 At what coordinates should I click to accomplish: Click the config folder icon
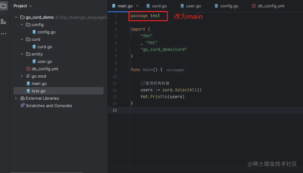coord(28,25)
